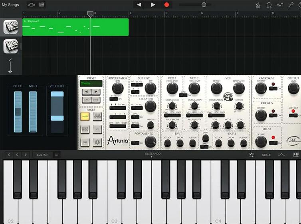Image resolution: width=301 pixels, height=224 pixels.
Task: Click the VCO 1 Frequency knob
Action: coord(172,88)
